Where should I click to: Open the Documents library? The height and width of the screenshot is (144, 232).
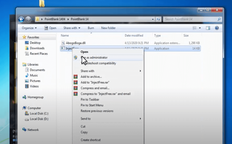(37, 70)
